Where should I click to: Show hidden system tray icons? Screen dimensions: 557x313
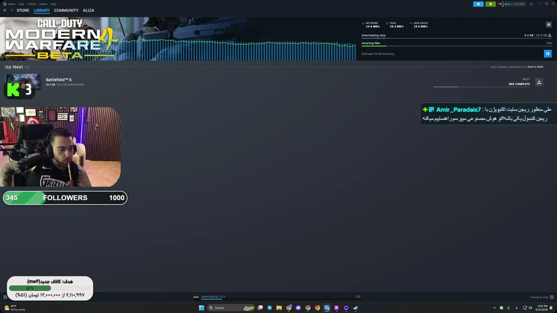coord(494,308)
